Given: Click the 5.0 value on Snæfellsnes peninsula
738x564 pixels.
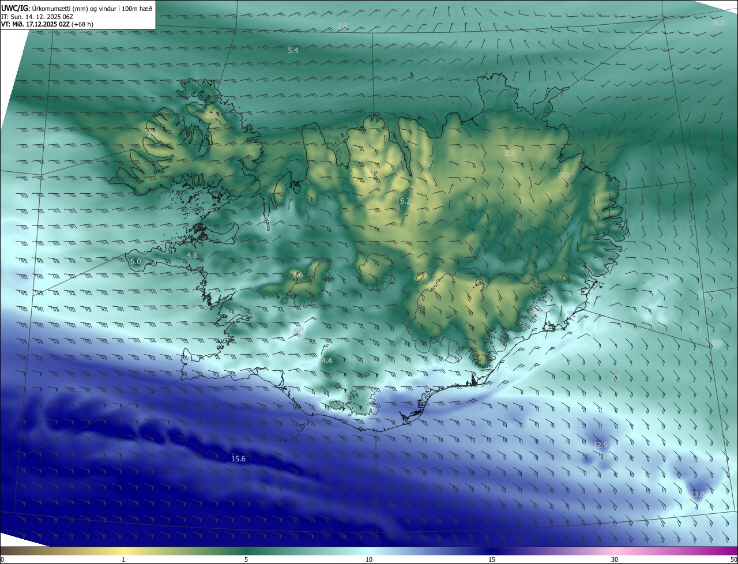Looking at the screenshot, I should click(135, 261).
